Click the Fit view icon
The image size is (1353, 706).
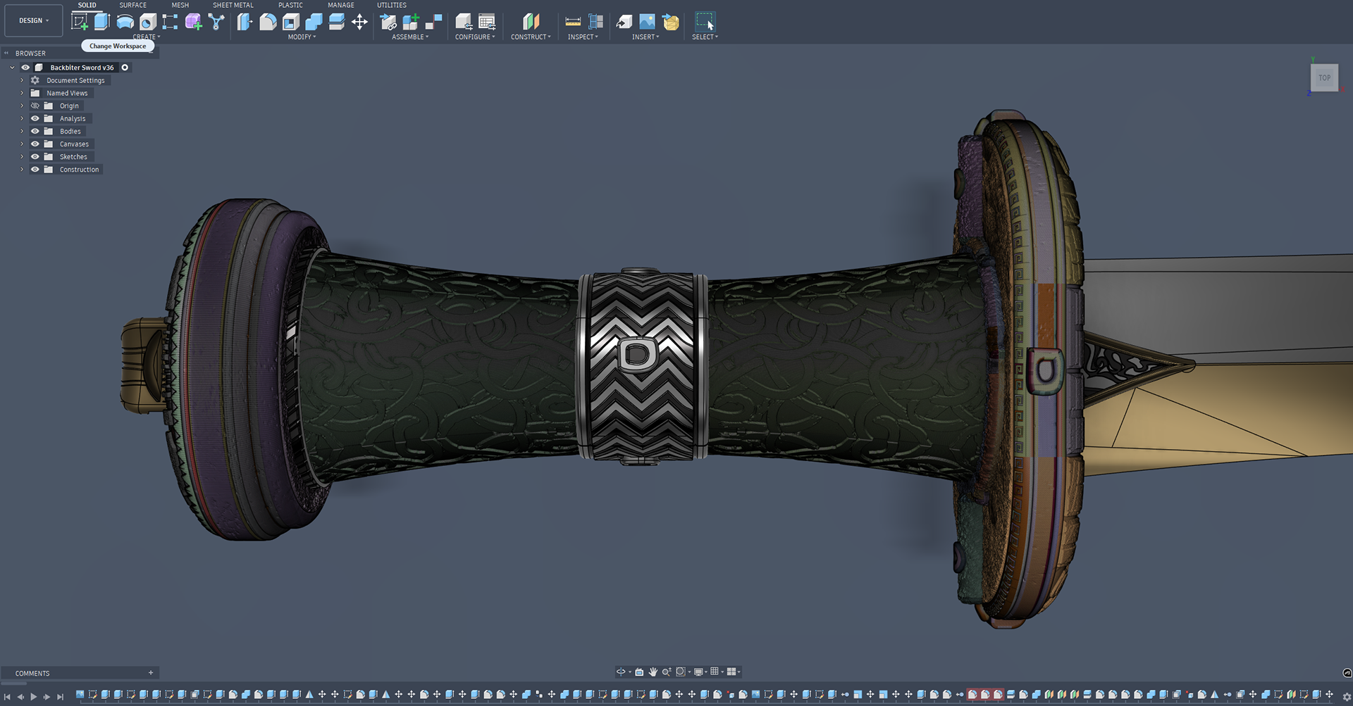[x=680, y=671]
